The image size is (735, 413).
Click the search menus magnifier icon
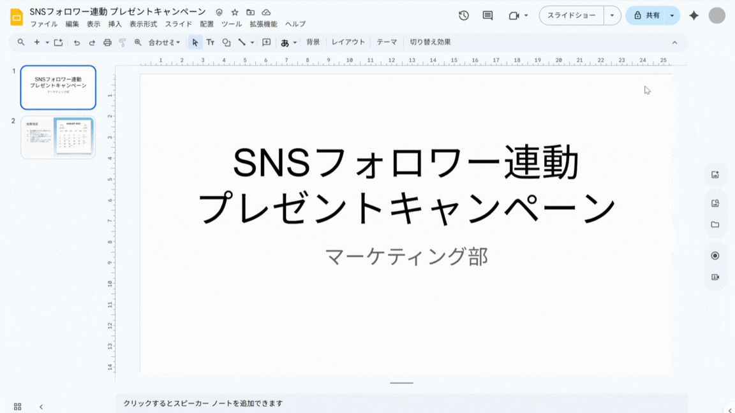(x=21, y=42)
